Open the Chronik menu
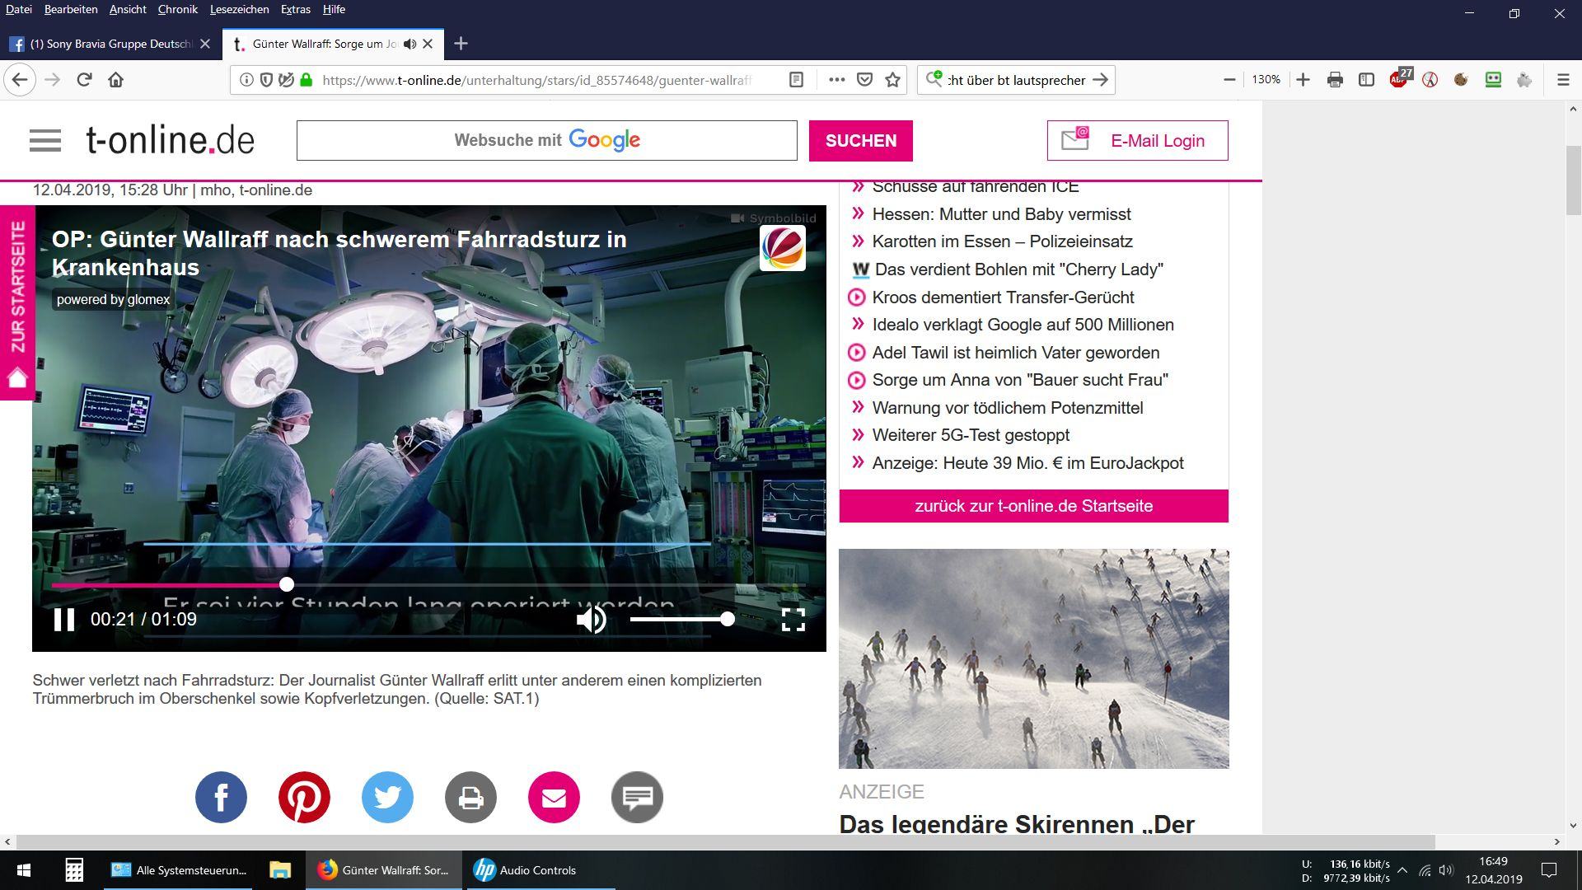1582x890 pixels. pyautogui.click(x=178, y=9)
